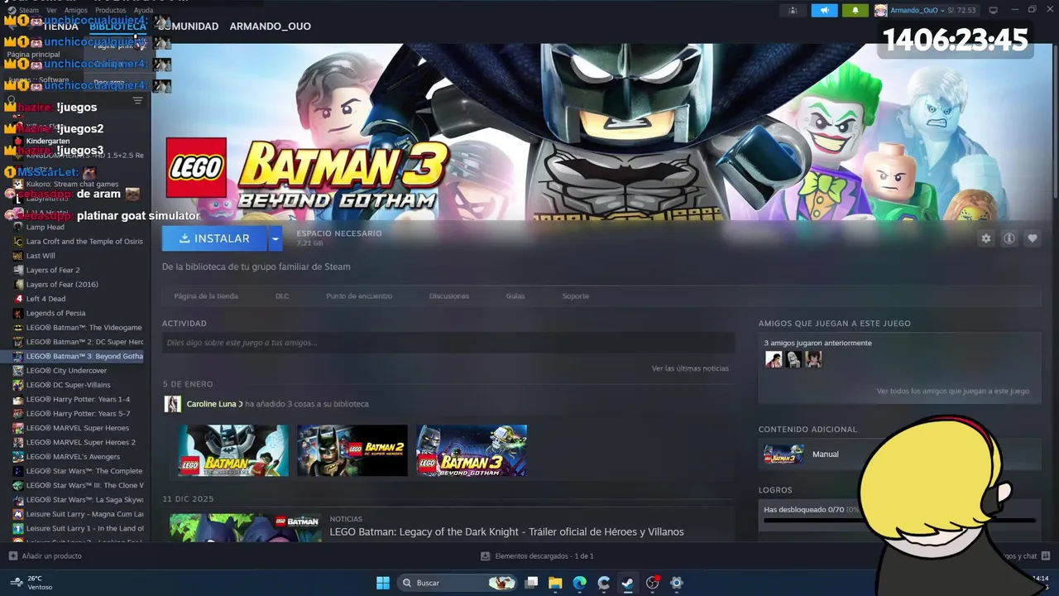Open BIBLIOTECA section
The image size is (1059, 596).
click(x=117, y=26)
